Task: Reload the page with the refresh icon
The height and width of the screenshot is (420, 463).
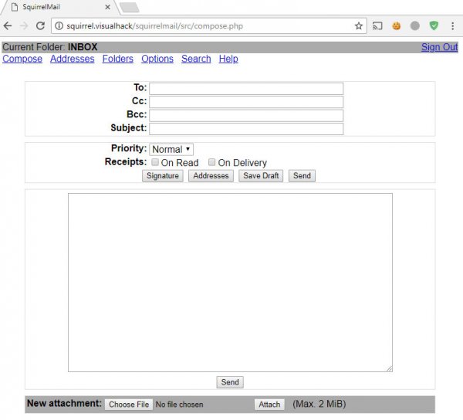Action: [40, 25]
